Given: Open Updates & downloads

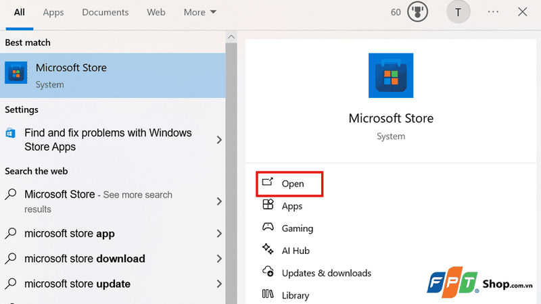Looking at the screenshot, I should pos(327,274).
